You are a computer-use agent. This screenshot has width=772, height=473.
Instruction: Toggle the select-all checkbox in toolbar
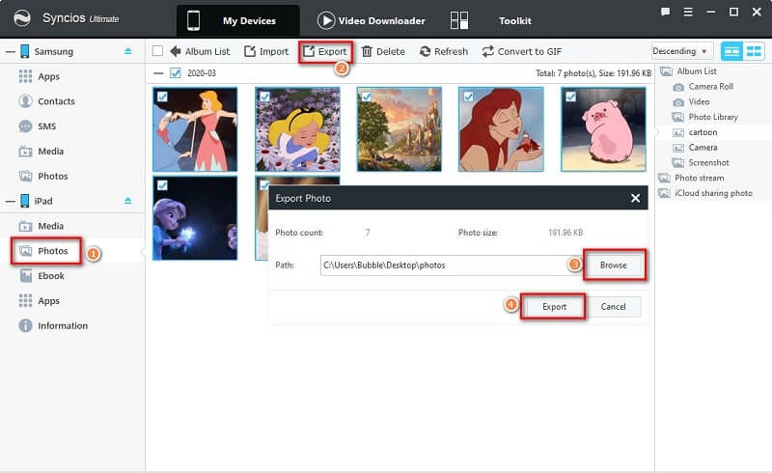(x=157, y=51)
